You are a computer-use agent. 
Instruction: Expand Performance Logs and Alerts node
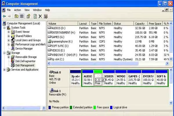pos(8,44)
